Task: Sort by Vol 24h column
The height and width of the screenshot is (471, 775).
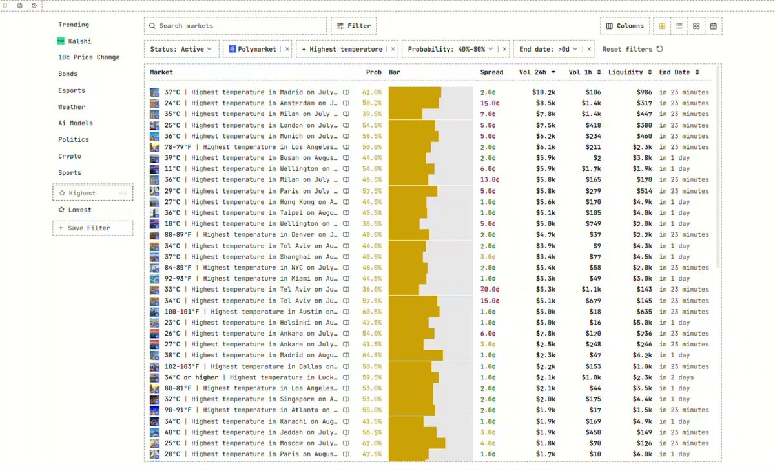Action: [x=537, y=72]
